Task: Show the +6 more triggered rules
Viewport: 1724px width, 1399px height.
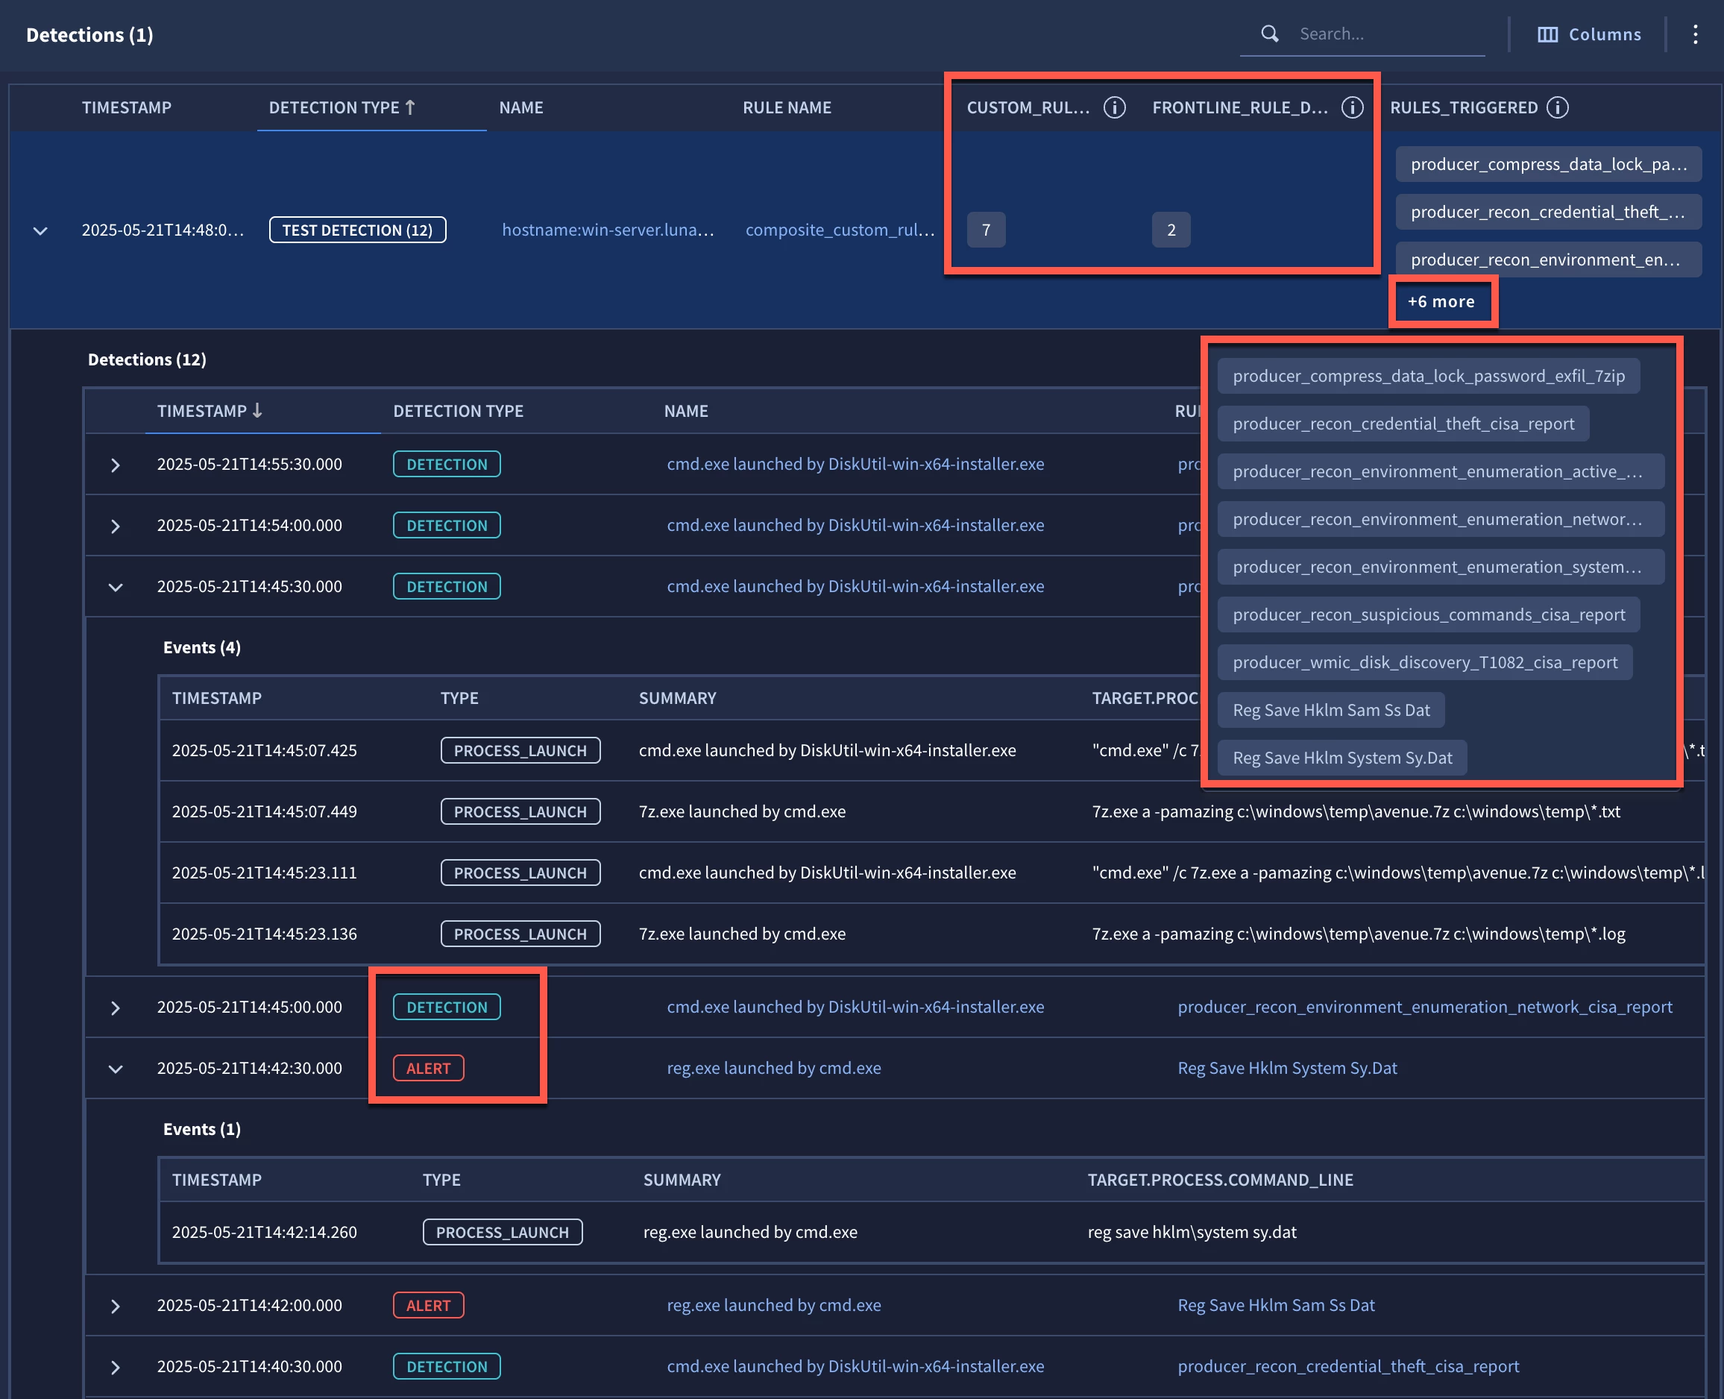Action: point(1441,301)
